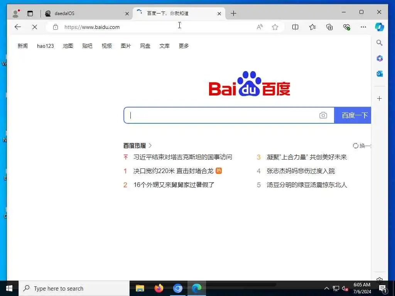Open the 新闻 link
The height and width of the screenshot is (296, 395).
(23, 46)
